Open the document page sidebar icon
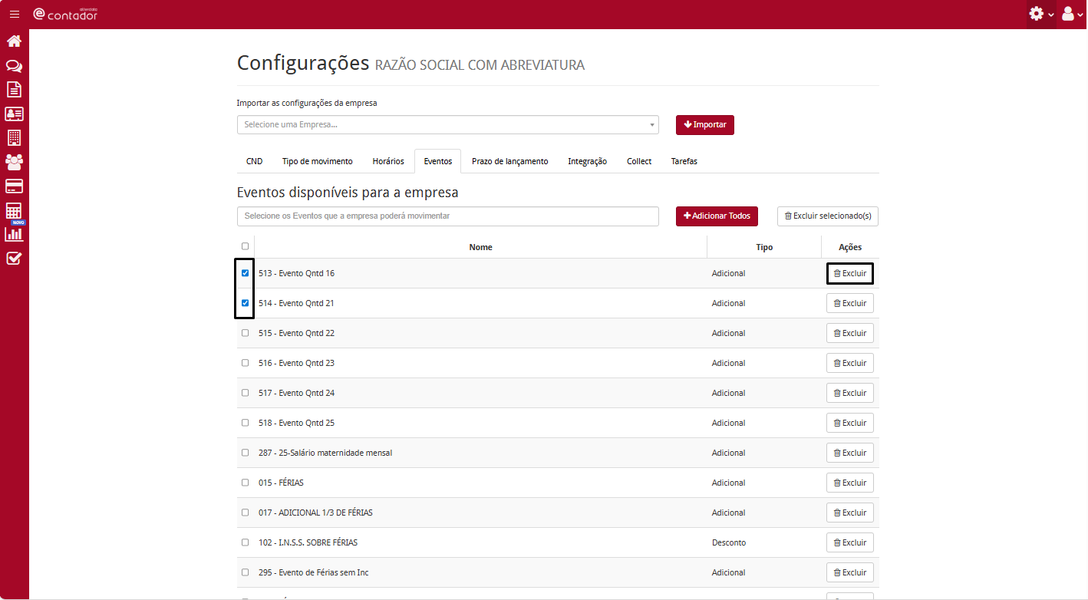This screenshot has height=600, width=1088. click(14, 90)
